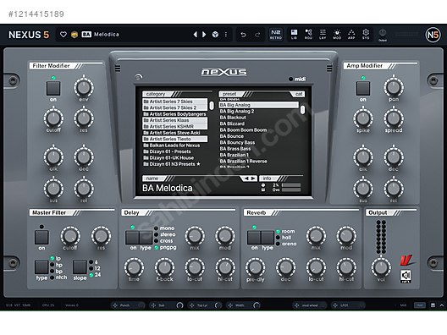The height and width of the screenshot is (335, 447).
Task: Select the Artist Series Steve Aoki category
Action: coord(174,133)
